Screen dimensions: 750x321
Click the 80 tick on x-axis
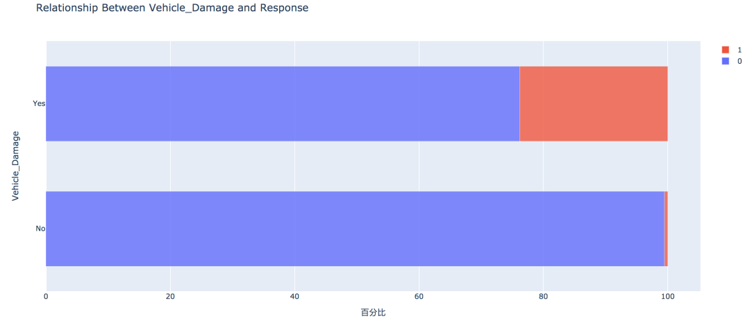pos(543,297)
